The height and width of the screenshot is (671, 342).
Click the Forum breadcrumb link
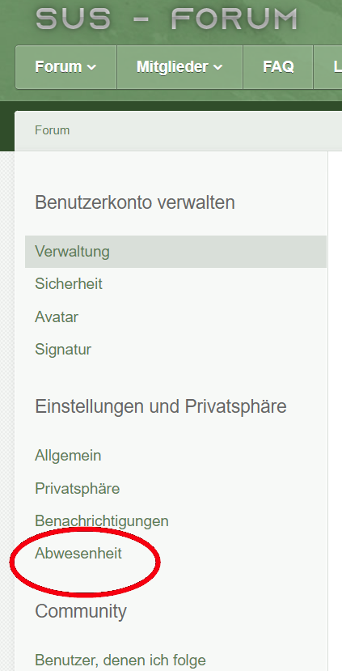53,130
